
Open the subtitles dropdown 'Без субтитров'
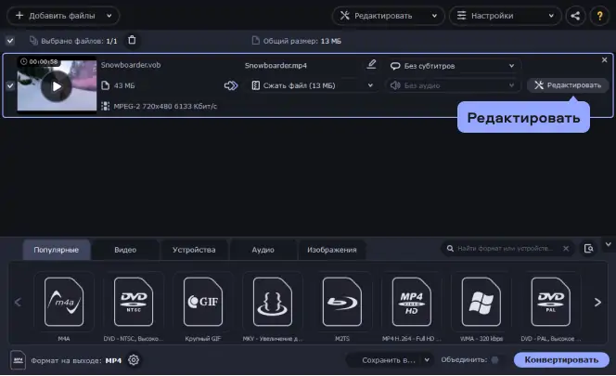[x=451, y=66]
